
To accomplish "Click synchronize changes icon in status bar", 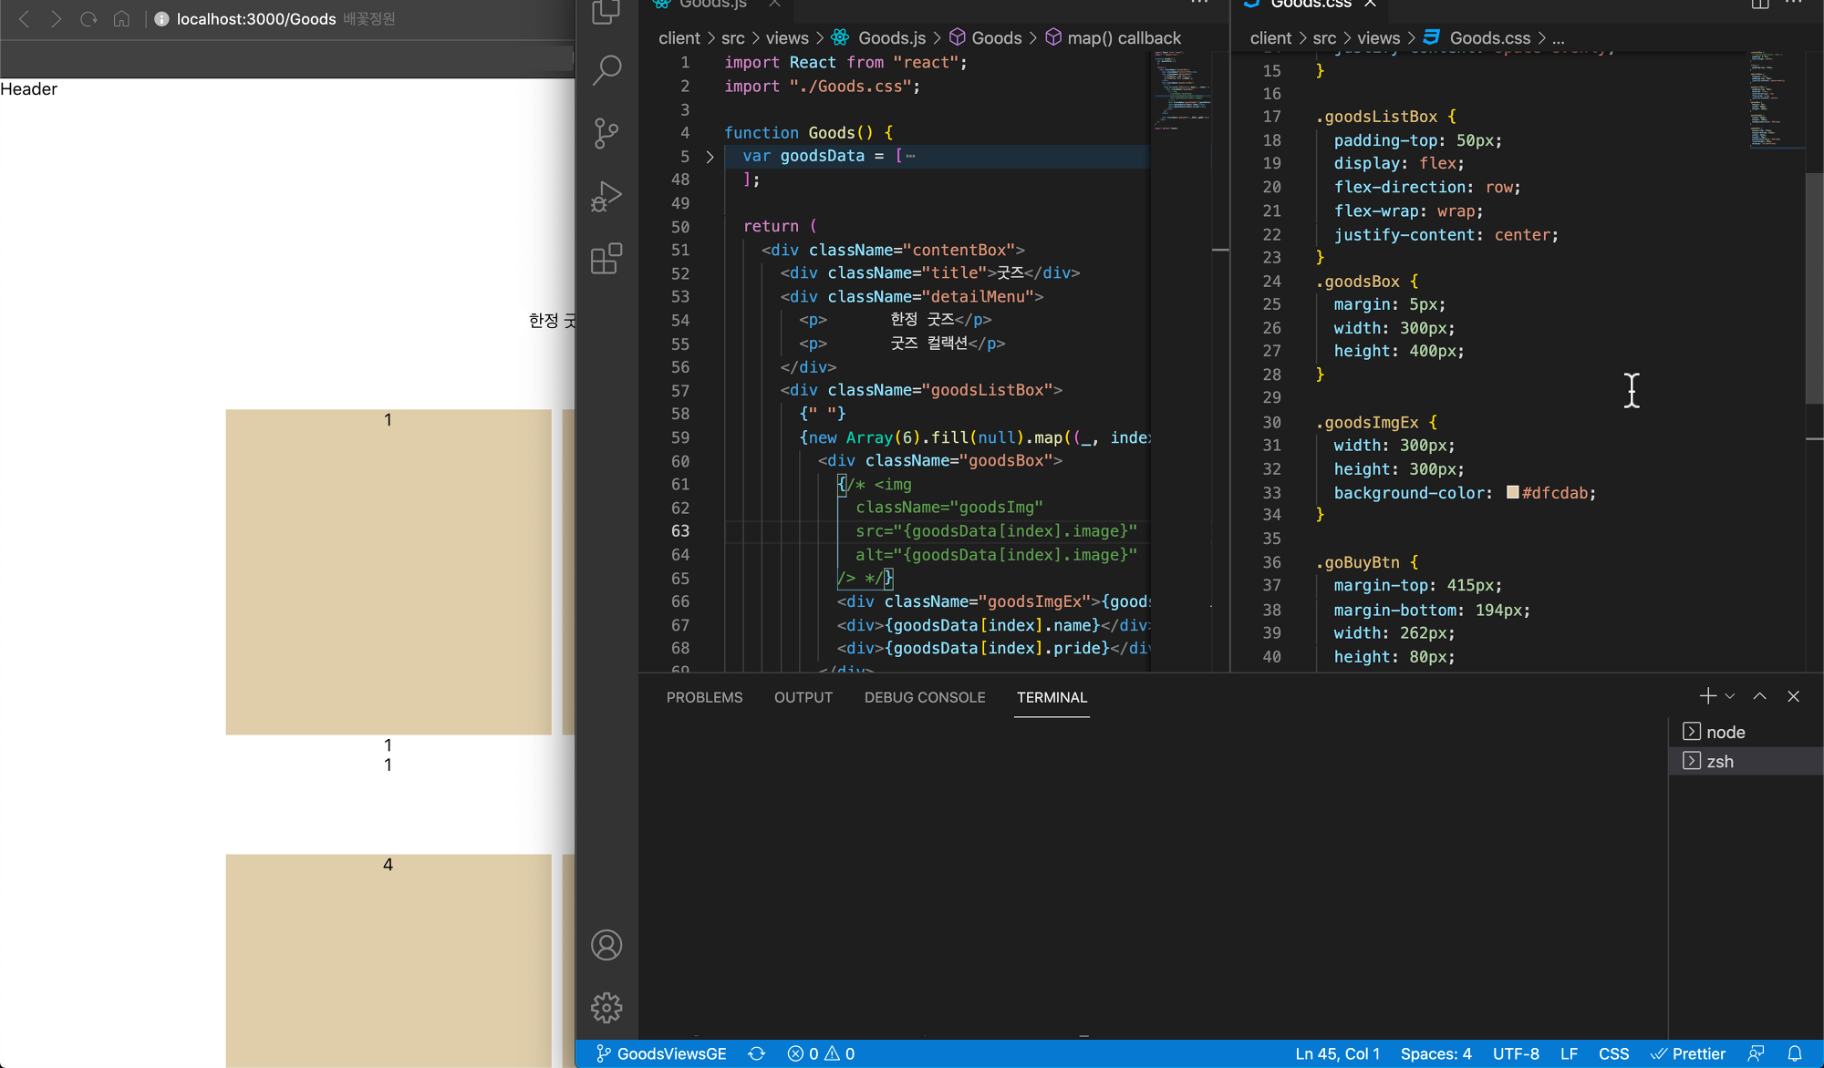I will (756, 1053).
